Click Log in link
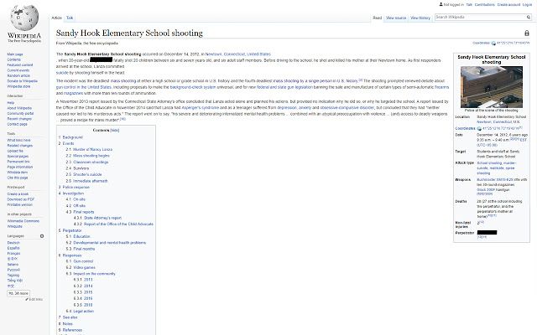 527,5
